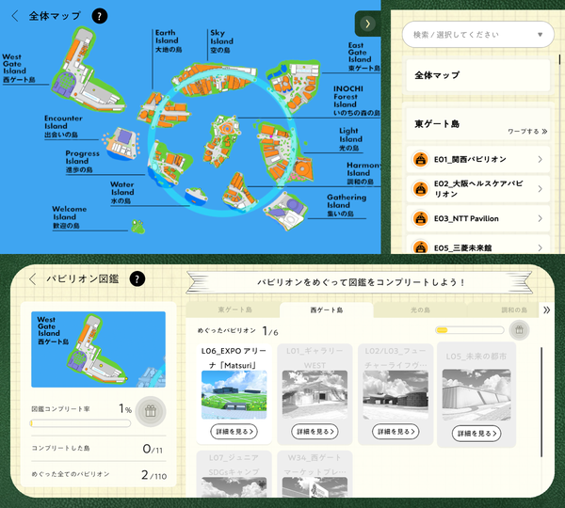Expand E01_関西パビリオン row chevron

(x=540, y=159)
